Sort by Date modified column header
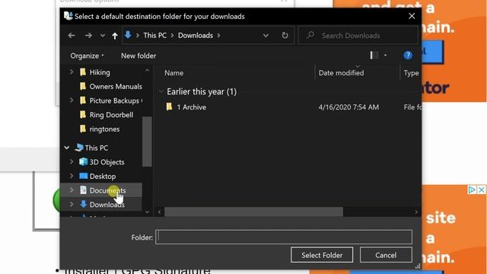Viewport: 487px width, 274px height. (x=341, y=73)
